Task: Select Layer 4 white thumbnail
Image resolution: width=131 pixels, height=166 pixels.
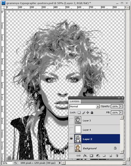Action: pos(78,129)
